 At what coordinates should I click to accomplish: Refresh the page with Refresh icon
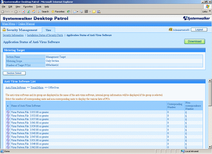pyautogui.click(x=28, y=12)
